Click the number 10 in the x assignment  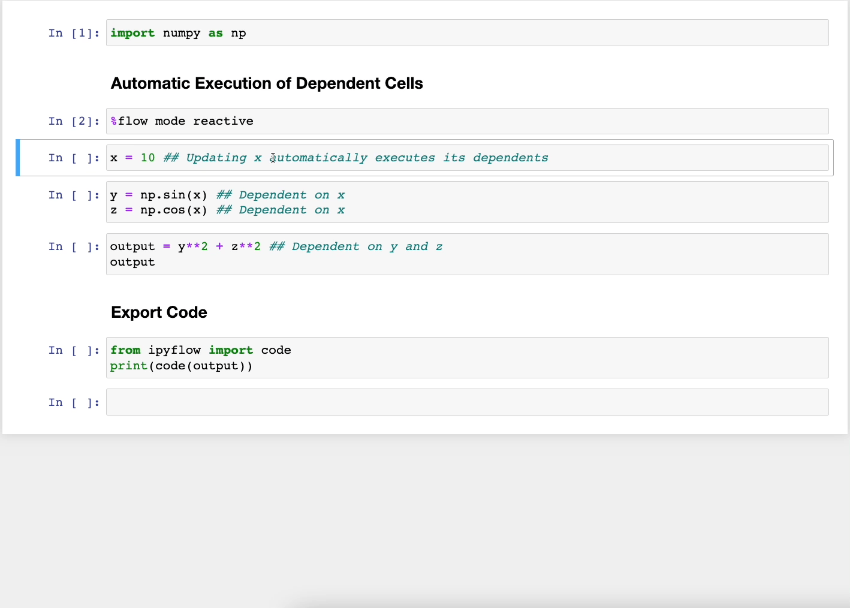(147, 158)
